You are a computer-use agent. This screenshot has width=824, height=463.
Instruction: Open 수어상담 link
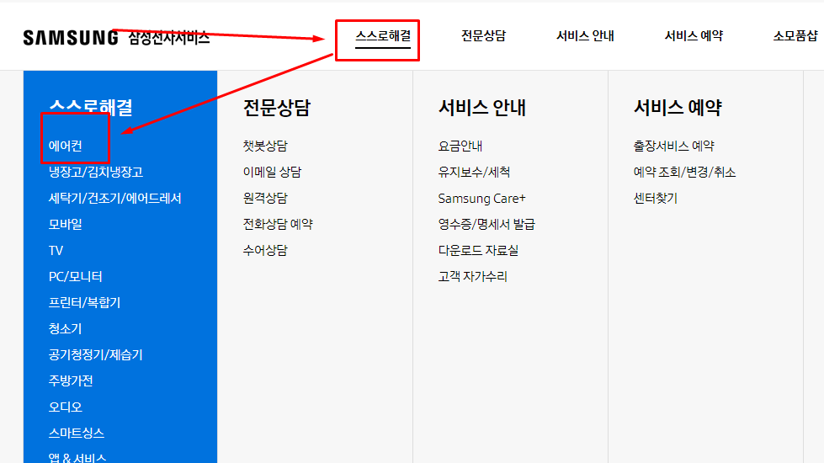[265, 251]
